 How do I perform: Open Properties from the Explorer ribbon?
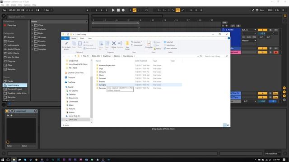[149, 45]
